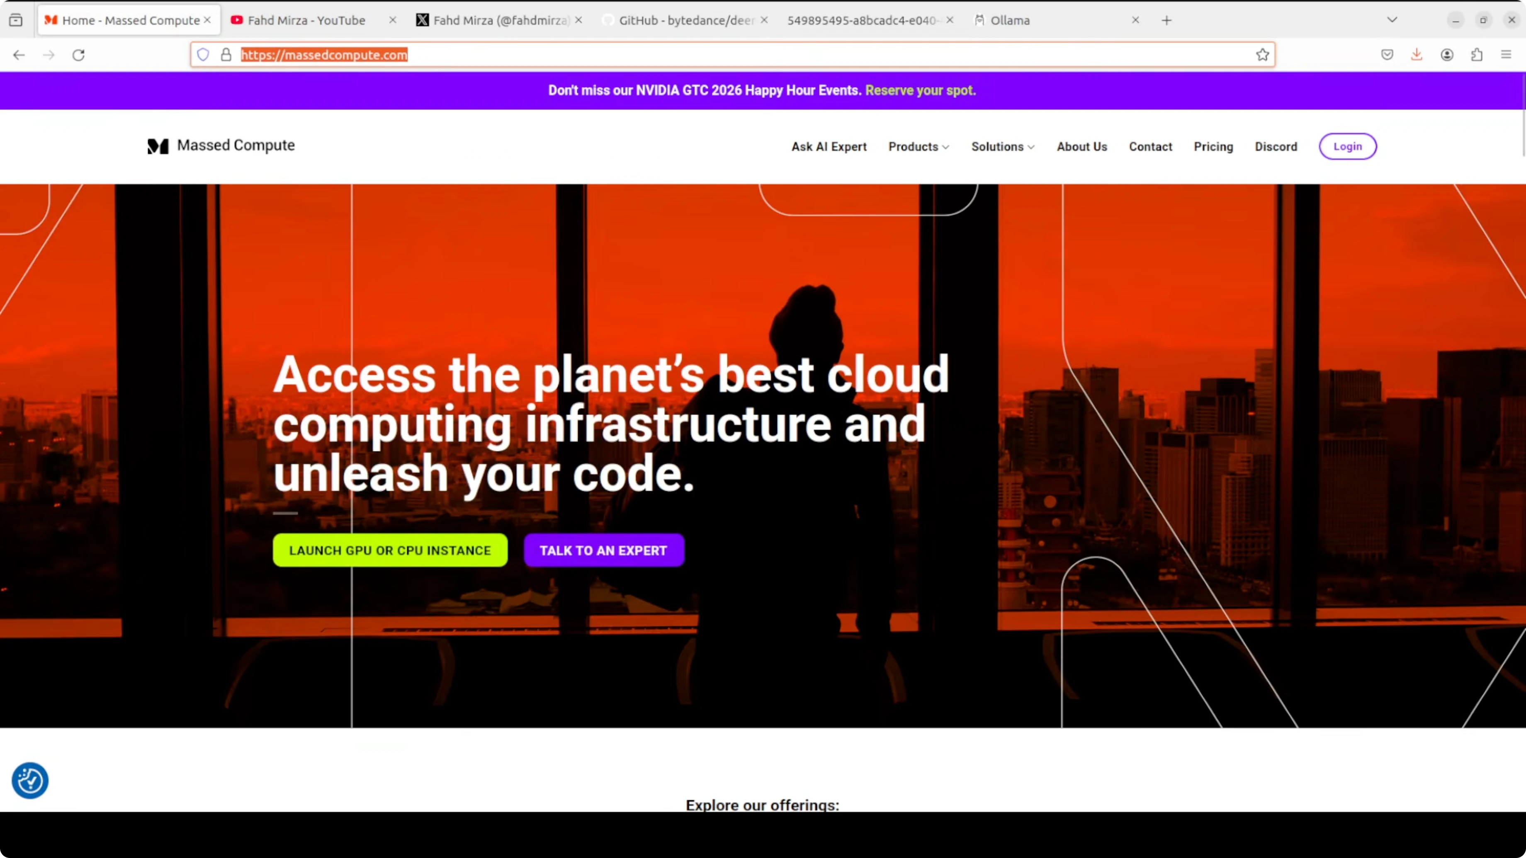1526x858 pixels.
Task: Save page to Pocket icon
Action: tap(1387, 55)
